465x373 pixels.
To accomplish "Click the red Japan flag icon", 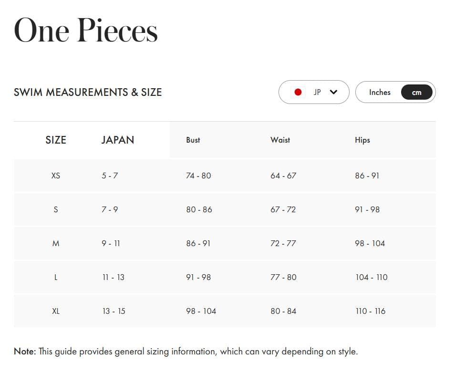I will 298,93.
